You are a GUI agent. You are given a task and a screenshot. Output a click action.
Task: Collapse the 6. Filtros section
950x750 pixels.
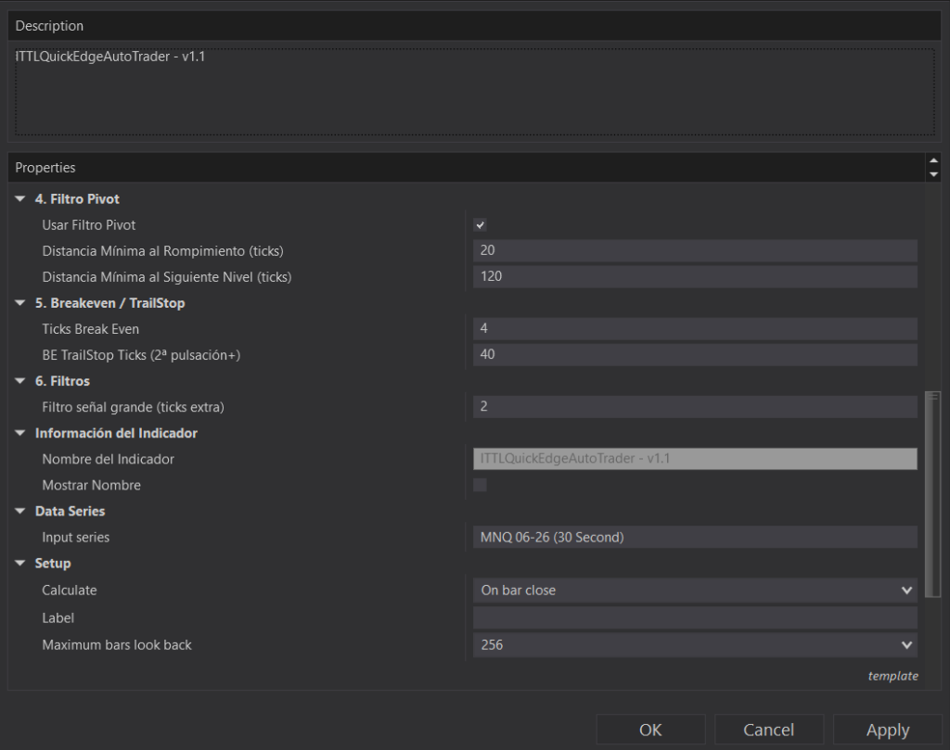pos(20,381)
